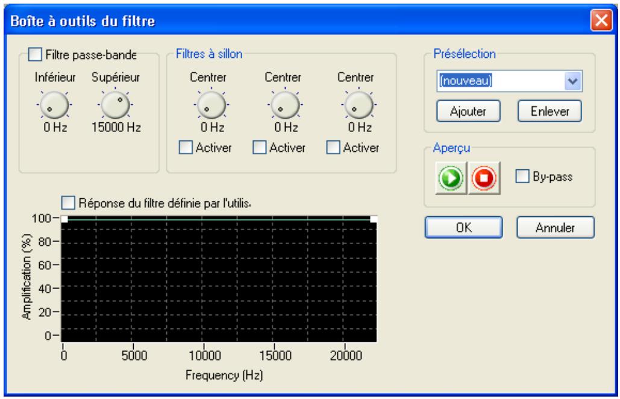Confirm with the OK button
620x399 pixels.
pos(463,227)
